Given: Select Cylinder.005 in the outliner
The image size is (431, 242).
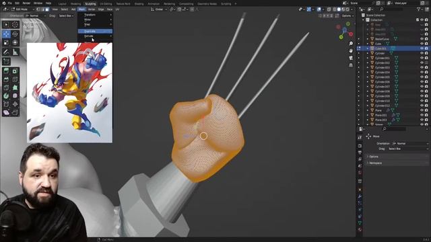Looking at the screenshot, I should [382, 77].
